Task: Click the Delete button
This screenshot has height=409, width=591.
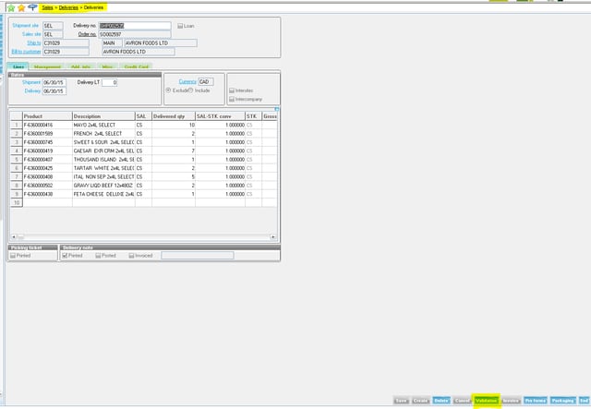Action: pos(441,400)
